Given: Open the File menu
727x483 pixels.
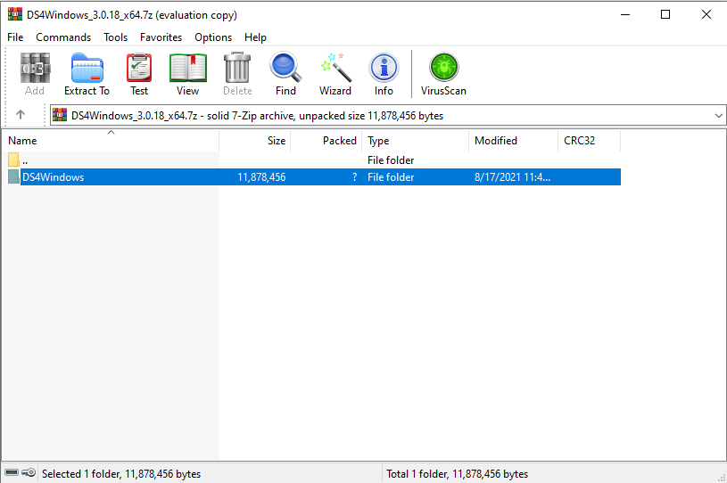Looking at the screenshot, I should pos(15,37).
